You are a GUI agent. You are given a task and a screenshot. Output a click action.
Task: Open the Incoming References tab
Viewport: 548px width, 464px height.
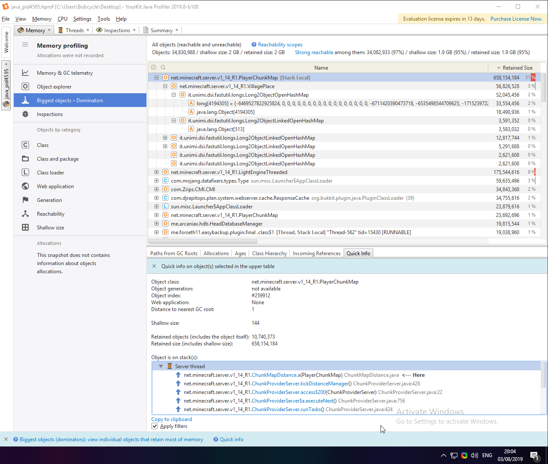click(317, 253)
